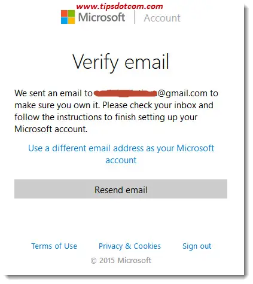Click the red-scribbled redacted email name
253x284 pixels.
[x=126, y=93]
